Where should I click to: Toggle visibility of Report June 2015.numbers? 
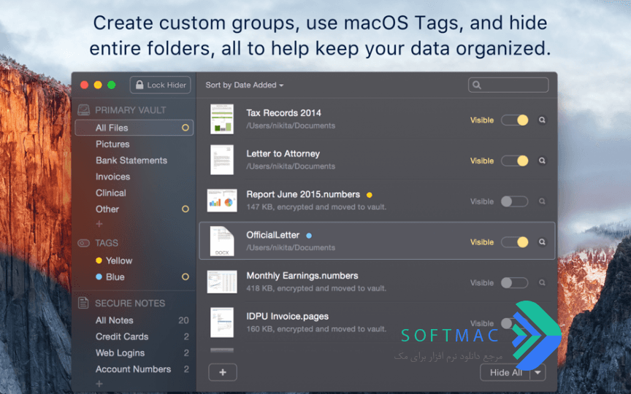point(515,201)
